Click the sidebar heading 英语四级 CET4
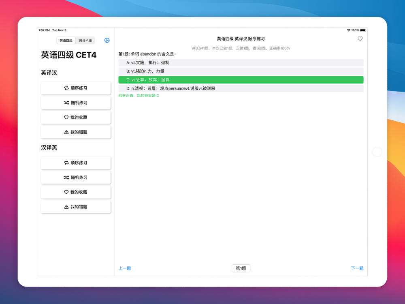 [x=69, y=55]
